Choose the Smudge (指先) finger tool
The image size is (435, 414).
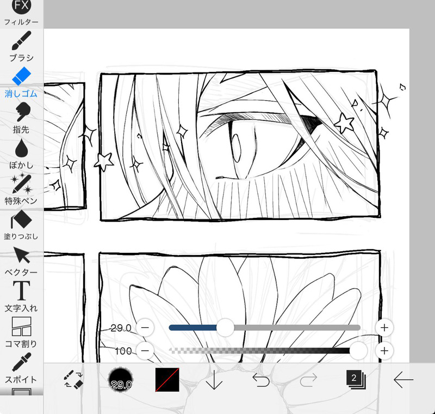pyautogui.click(x=21, y=118)
